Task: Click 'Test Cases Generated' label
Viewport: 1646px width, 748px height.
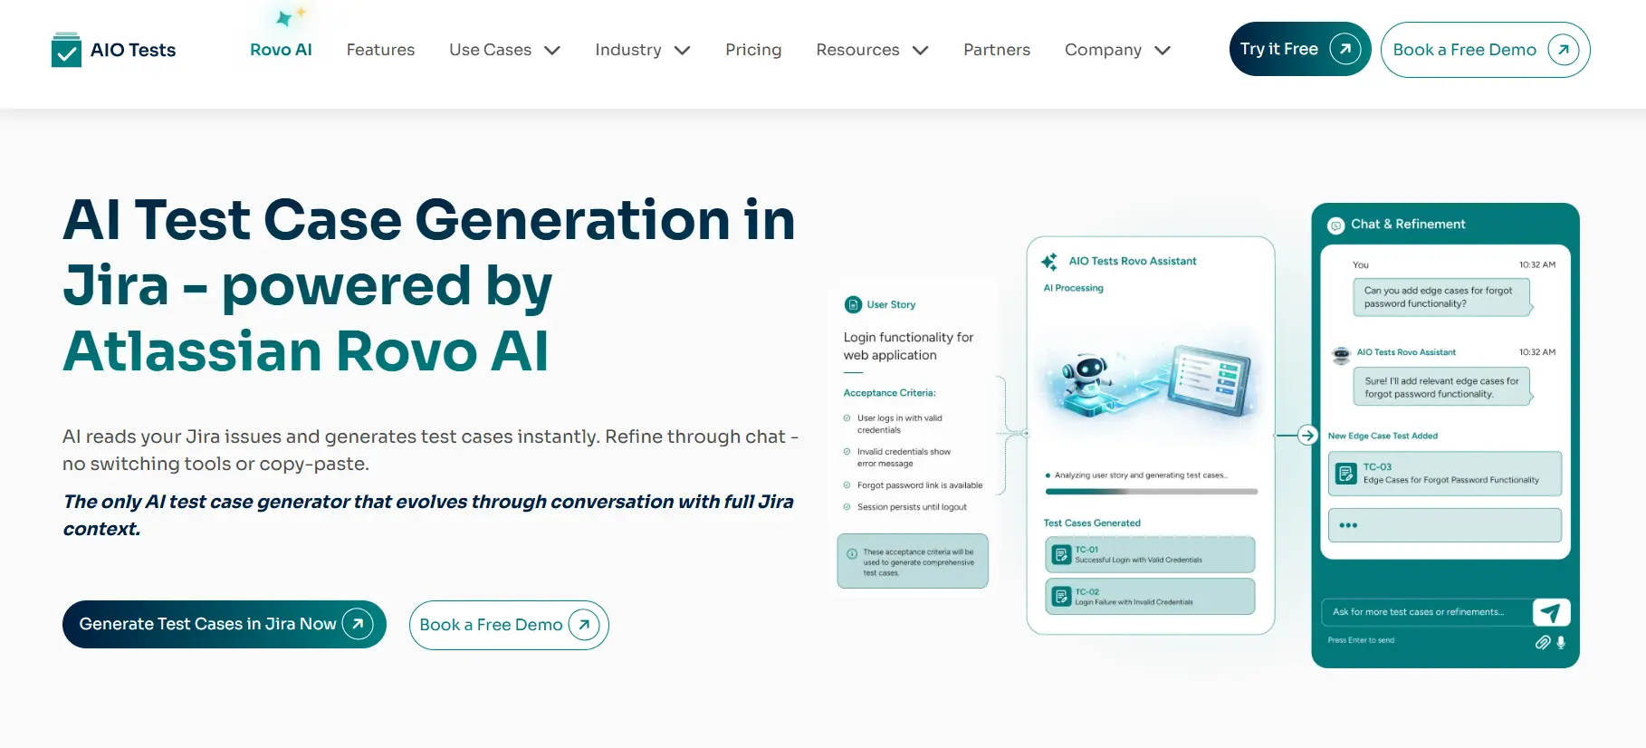Action: coord(1091,523)
